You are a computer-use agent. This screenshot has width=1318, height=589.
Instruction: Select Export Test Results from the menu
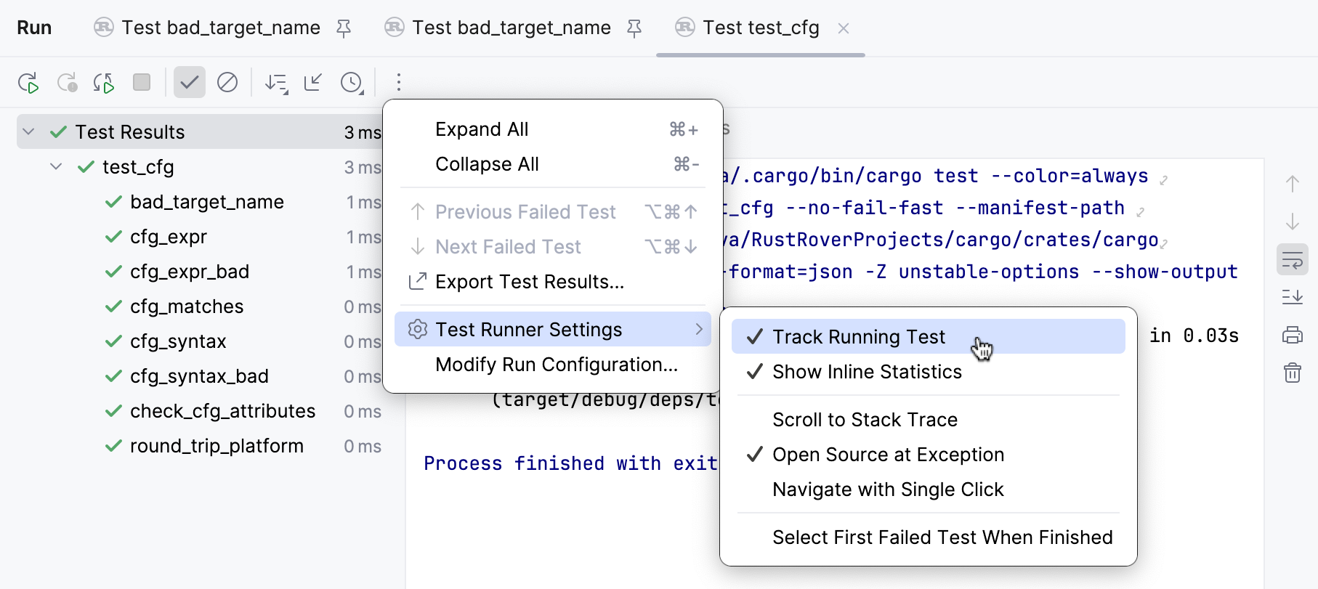click(x=529, y=282)
